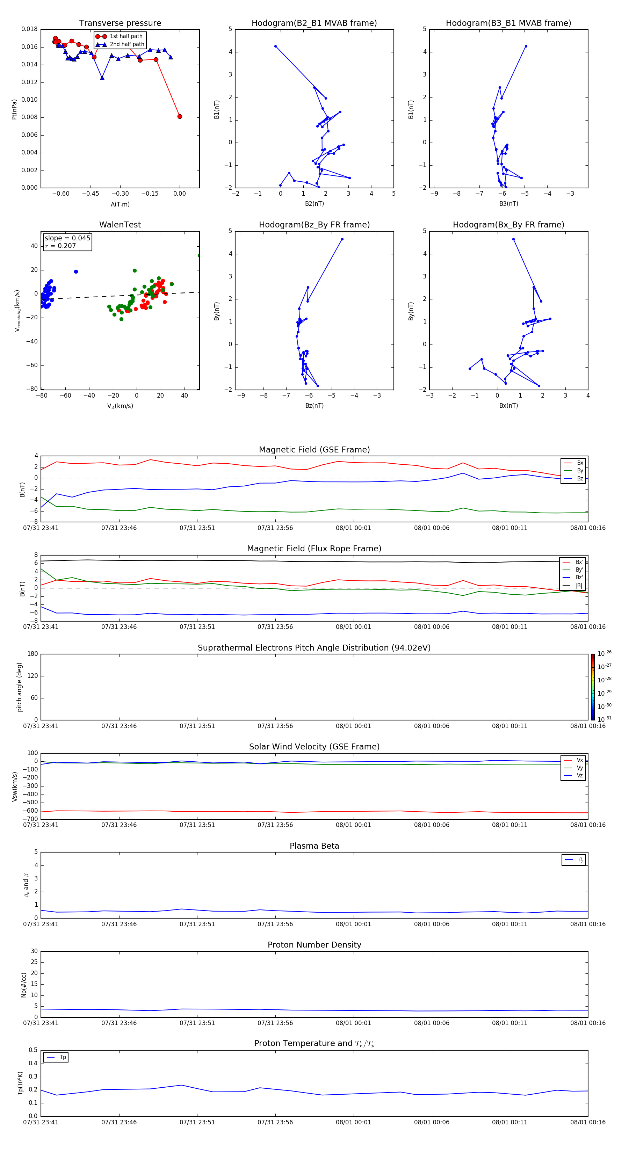Click the 'Hodogram(Bz_By FR frame)' title
Viewport: 629px width, 1153px height.
pos(314,225)
